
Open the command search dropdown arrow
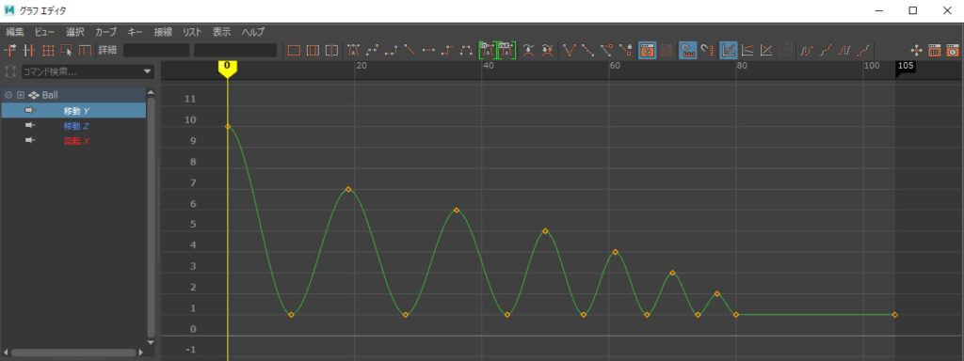pos(148,71)
